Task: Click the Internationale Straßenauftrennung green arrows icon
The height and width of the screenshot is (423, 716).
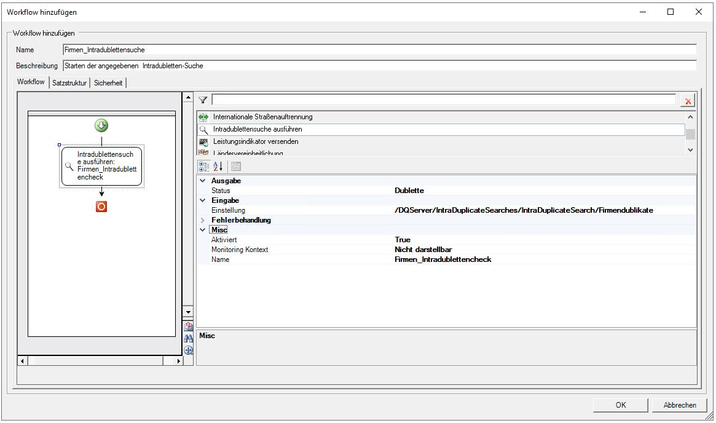Action: pyautogui.click(x=203, y=117)
